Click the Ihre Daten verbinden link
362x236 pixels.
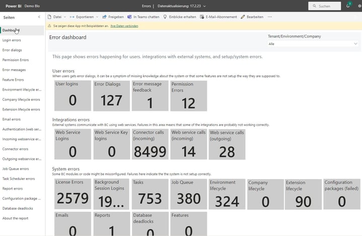[124, 26]
